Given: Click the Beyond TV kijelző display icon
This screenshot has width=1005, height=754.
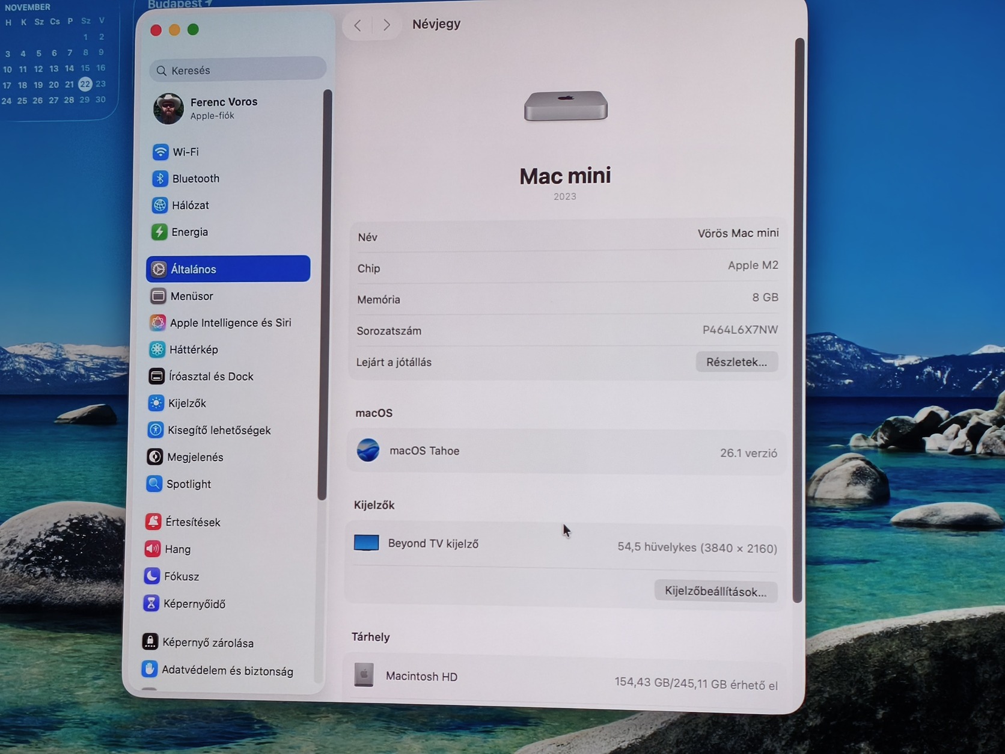Looking at the screenshot, I should (x=366, y=542).
